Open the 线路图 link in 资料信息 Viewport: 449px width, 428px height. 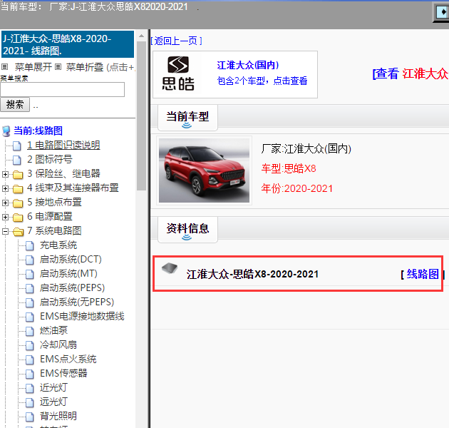423,274
